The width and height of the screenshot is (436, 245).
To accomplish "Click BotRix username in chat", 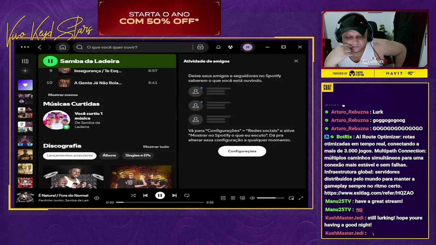I will (x=344, y=137).
